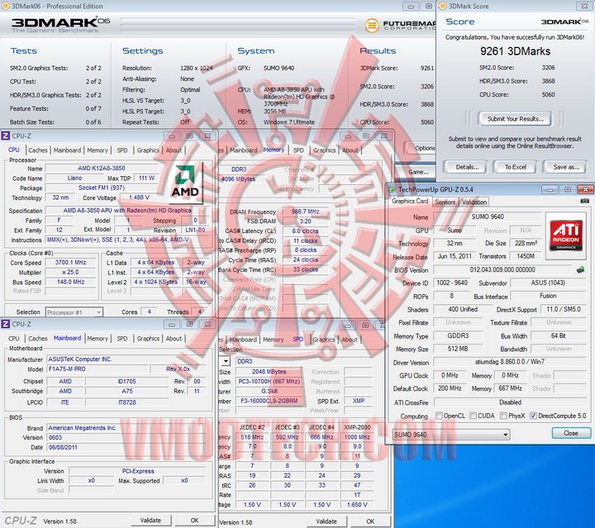This screenshot has width=595, height=528.
Task: Click the XMP-2000 column header
Action: (357, 427)
